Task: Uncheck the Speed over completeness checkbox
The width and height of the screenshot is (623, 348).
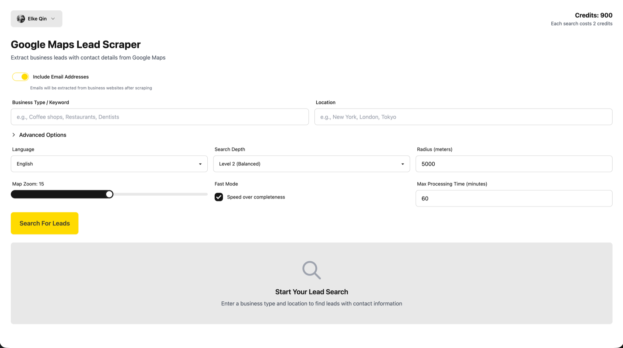Action: 219,197
